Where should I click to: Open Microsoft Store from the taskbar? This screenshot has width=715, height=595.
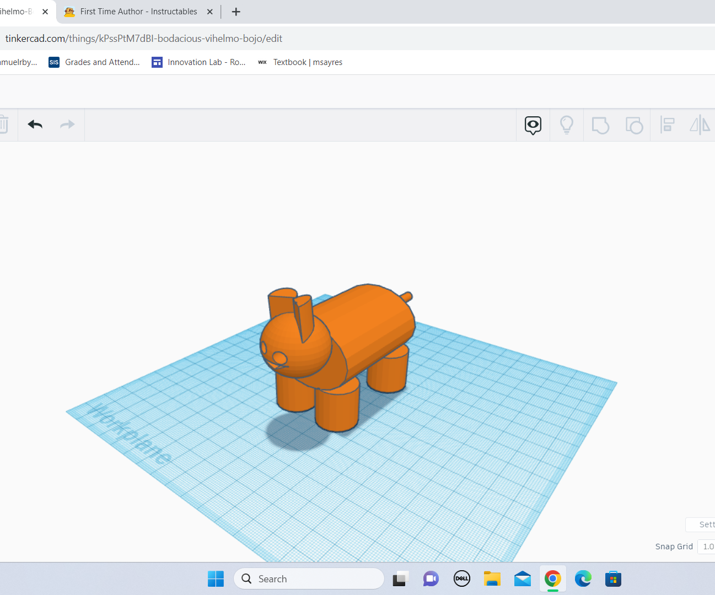pyautogui.click(x=613, y=579)
